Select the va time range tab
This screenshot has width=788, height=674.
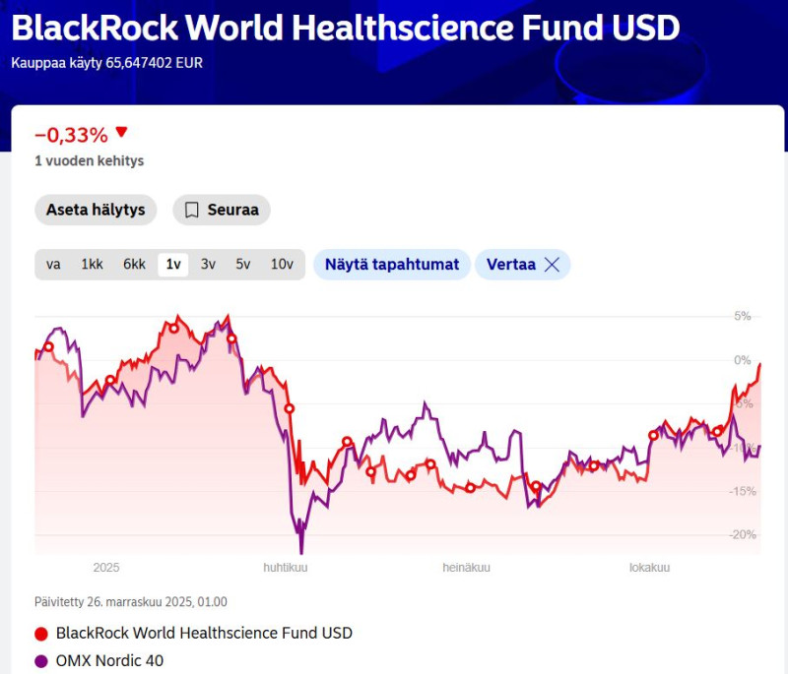53,264
